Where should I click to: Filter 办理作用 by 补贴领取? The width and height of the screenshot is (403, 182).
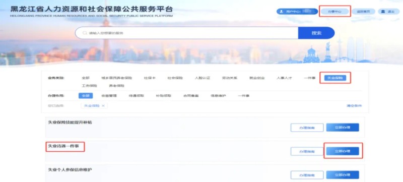point(164,96)
